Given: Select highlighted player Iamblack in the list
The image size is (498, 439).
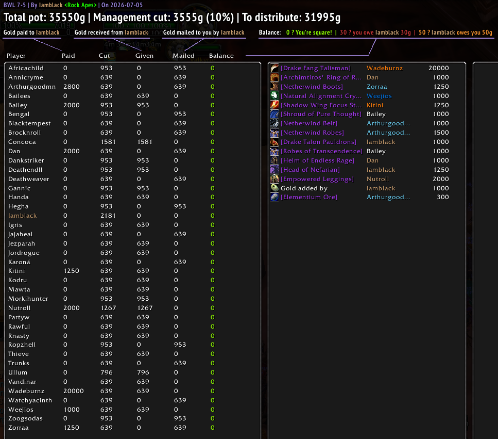Looking at the screenshot, I should (x=23, y=216).
